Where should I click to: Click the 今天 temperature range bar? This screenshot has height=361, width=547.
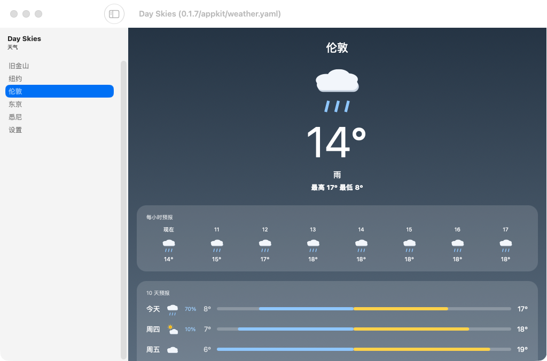[x=364, y=309]
